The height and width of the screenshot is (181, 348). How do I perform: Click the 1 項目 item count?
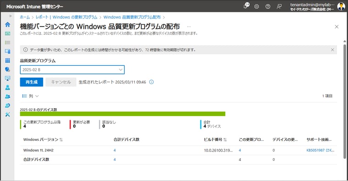tap(327, 96)
